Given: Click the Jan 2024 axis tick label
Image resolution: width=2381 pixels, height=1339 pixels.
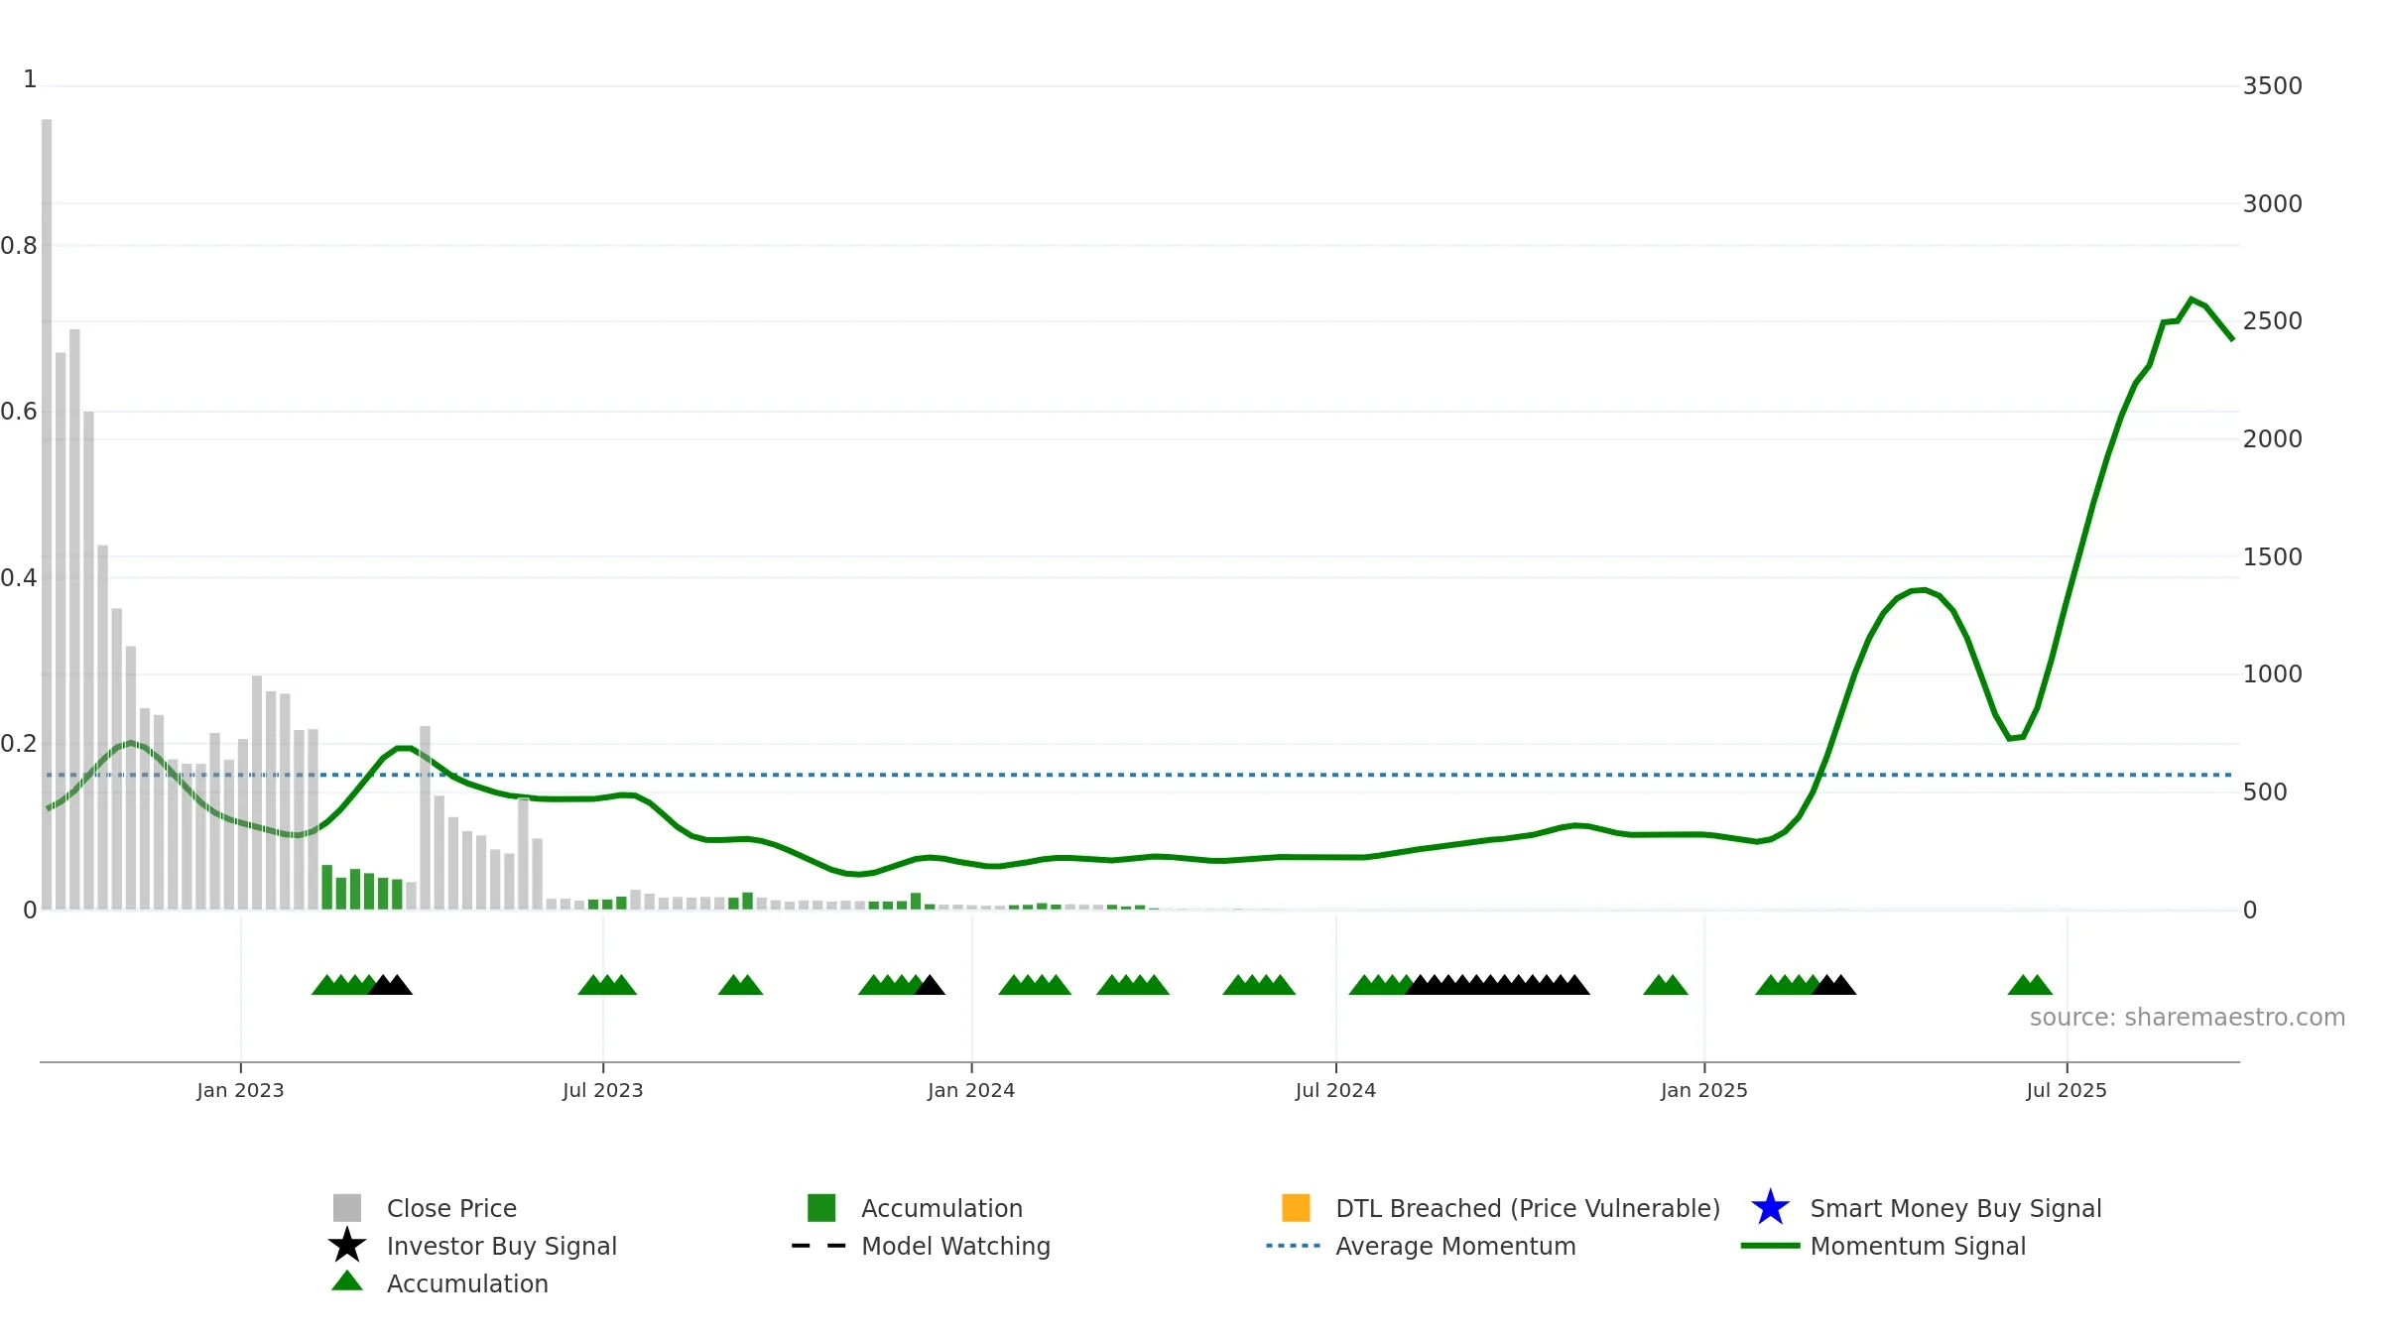Looking at the screenshot, I should (971, 1090).
